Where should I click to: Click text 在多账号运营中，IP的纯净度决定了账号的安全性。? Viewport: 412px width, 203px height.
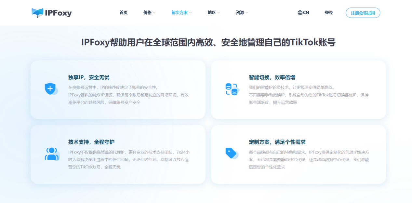(x=113, y=87)
